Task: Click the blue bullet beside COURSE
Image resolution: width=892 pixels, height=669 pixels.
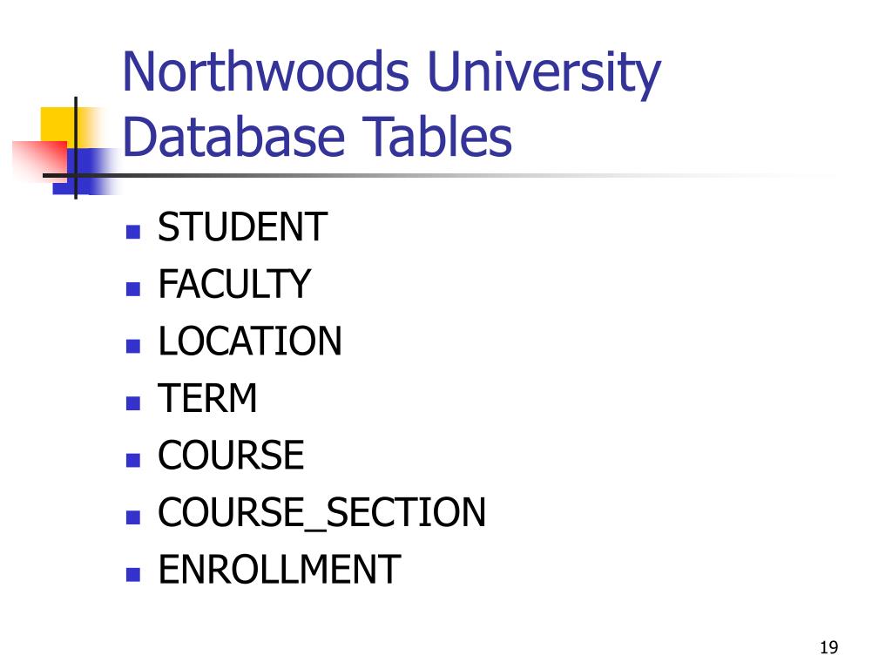Action: click(x=133, y=460)
